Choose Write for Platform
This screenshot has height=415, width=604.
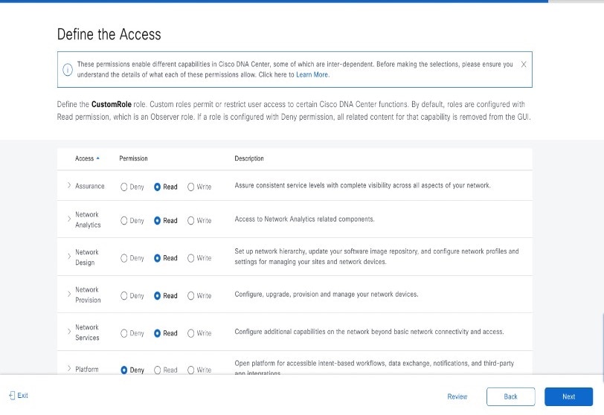190,370
